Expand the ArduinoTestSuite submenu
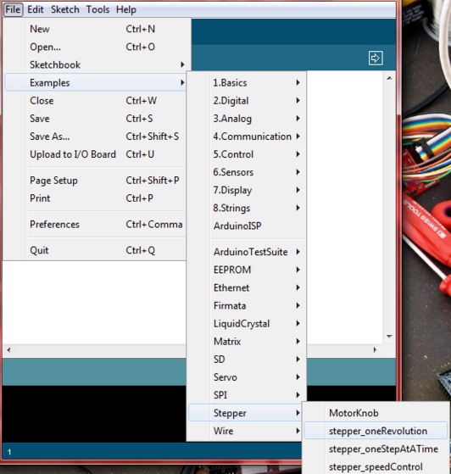Viewport: 451px width, 474px height. pos(247,252)
